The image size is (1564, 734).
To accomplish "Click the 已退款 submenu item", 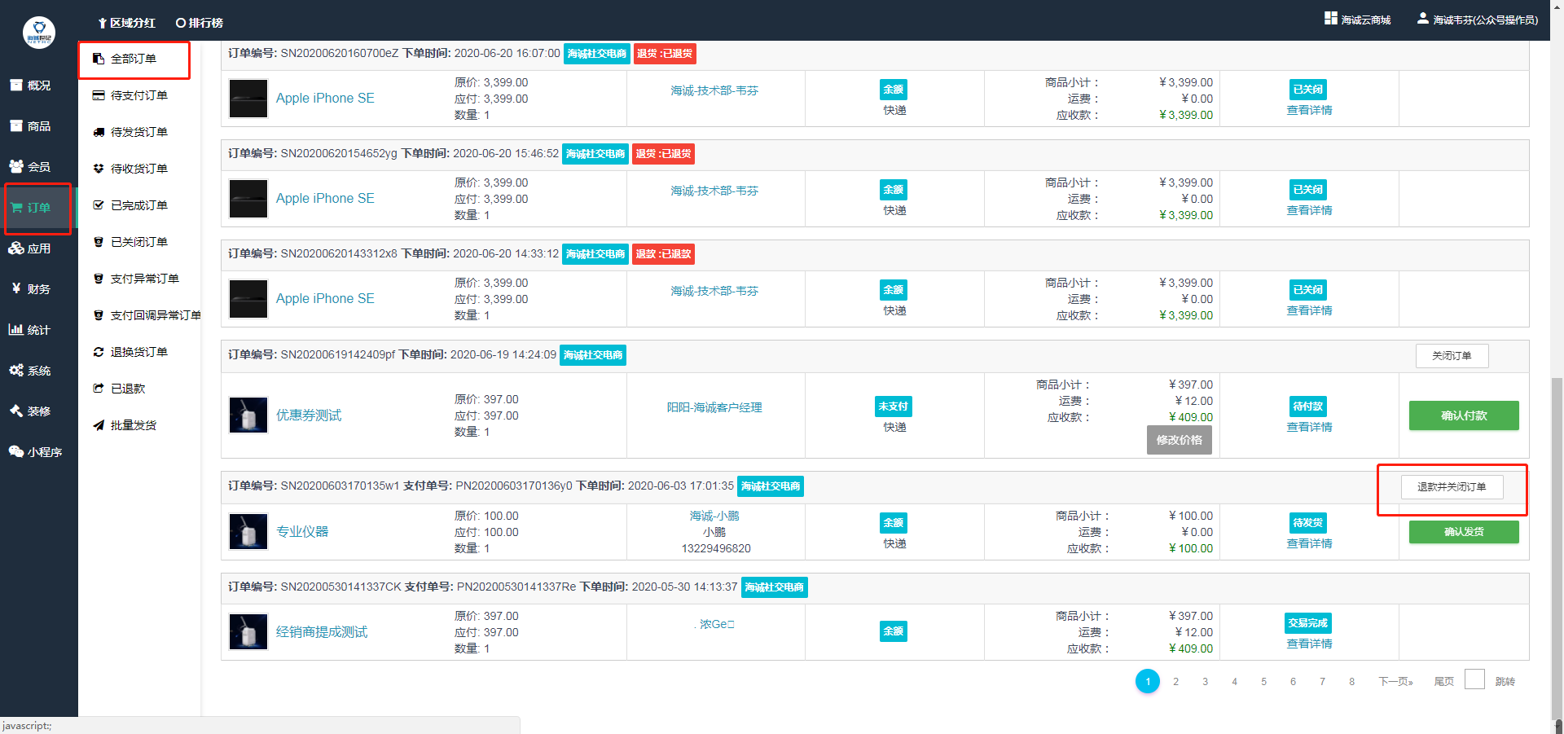I will (128, 389).
